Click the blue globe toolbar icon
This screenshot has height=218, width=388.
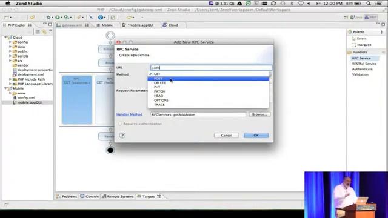[x=100, y=18]
